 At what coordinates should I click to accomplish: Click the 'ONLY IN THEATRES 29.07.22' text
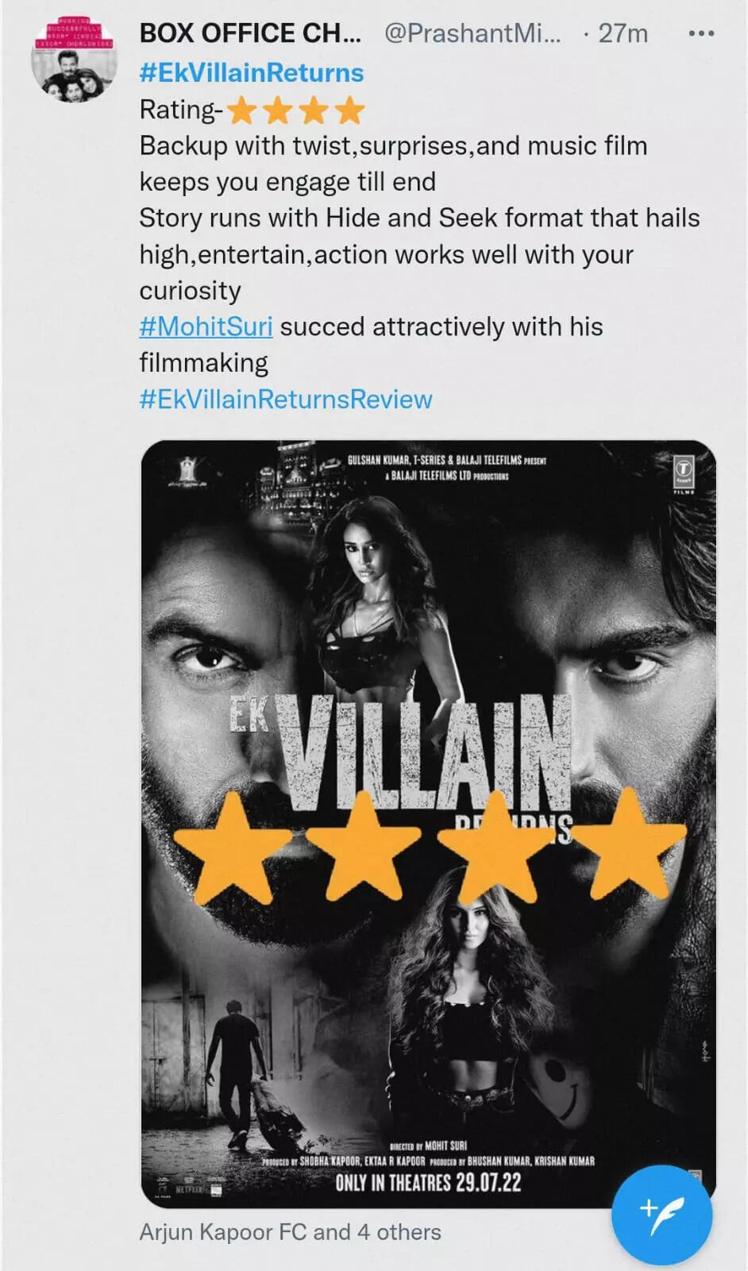[428, 1182]
